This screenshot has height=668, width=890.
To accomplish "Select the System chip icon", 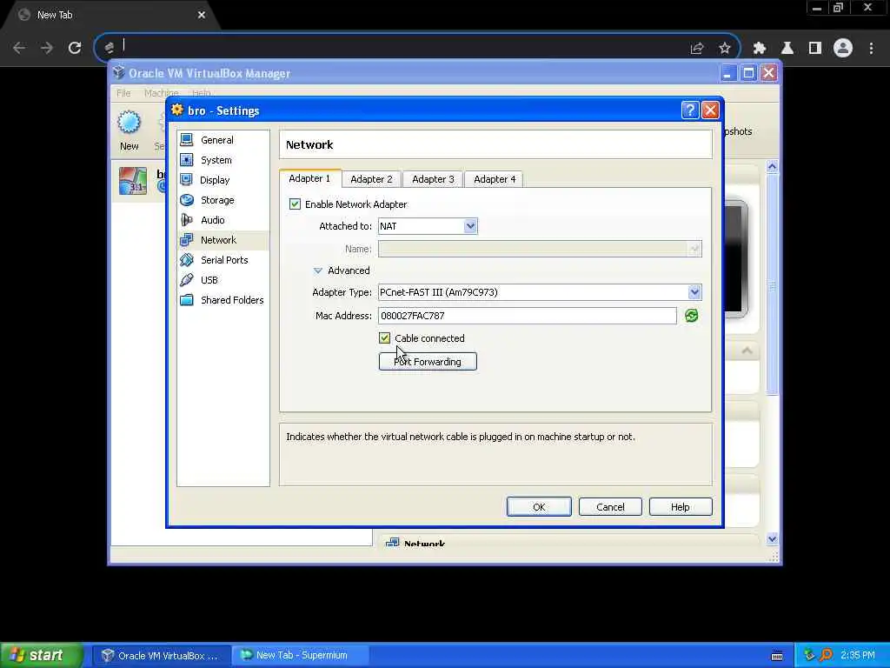I will 187,160.
